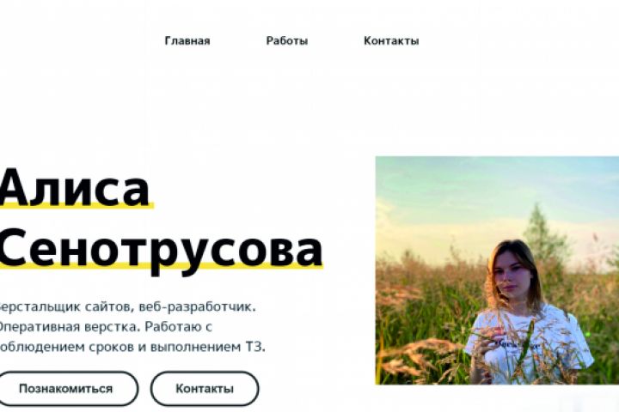Viewport: 619px width, 412px height.
Task: Click the yellow highlight under Сенотрусова
Action: 161,266
